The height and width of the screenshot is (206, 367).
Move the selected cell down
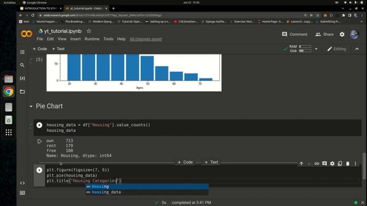309,164
